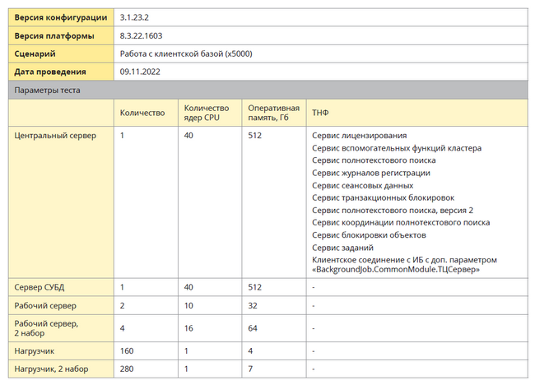The width and height of the screenshot is (535, 385).
Task: Click the 'Параметры теста' section header
Action: click(x=47, y=90)
